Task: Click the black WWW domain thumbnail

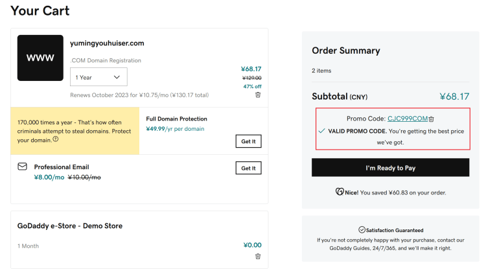Action: pos(40,58)
